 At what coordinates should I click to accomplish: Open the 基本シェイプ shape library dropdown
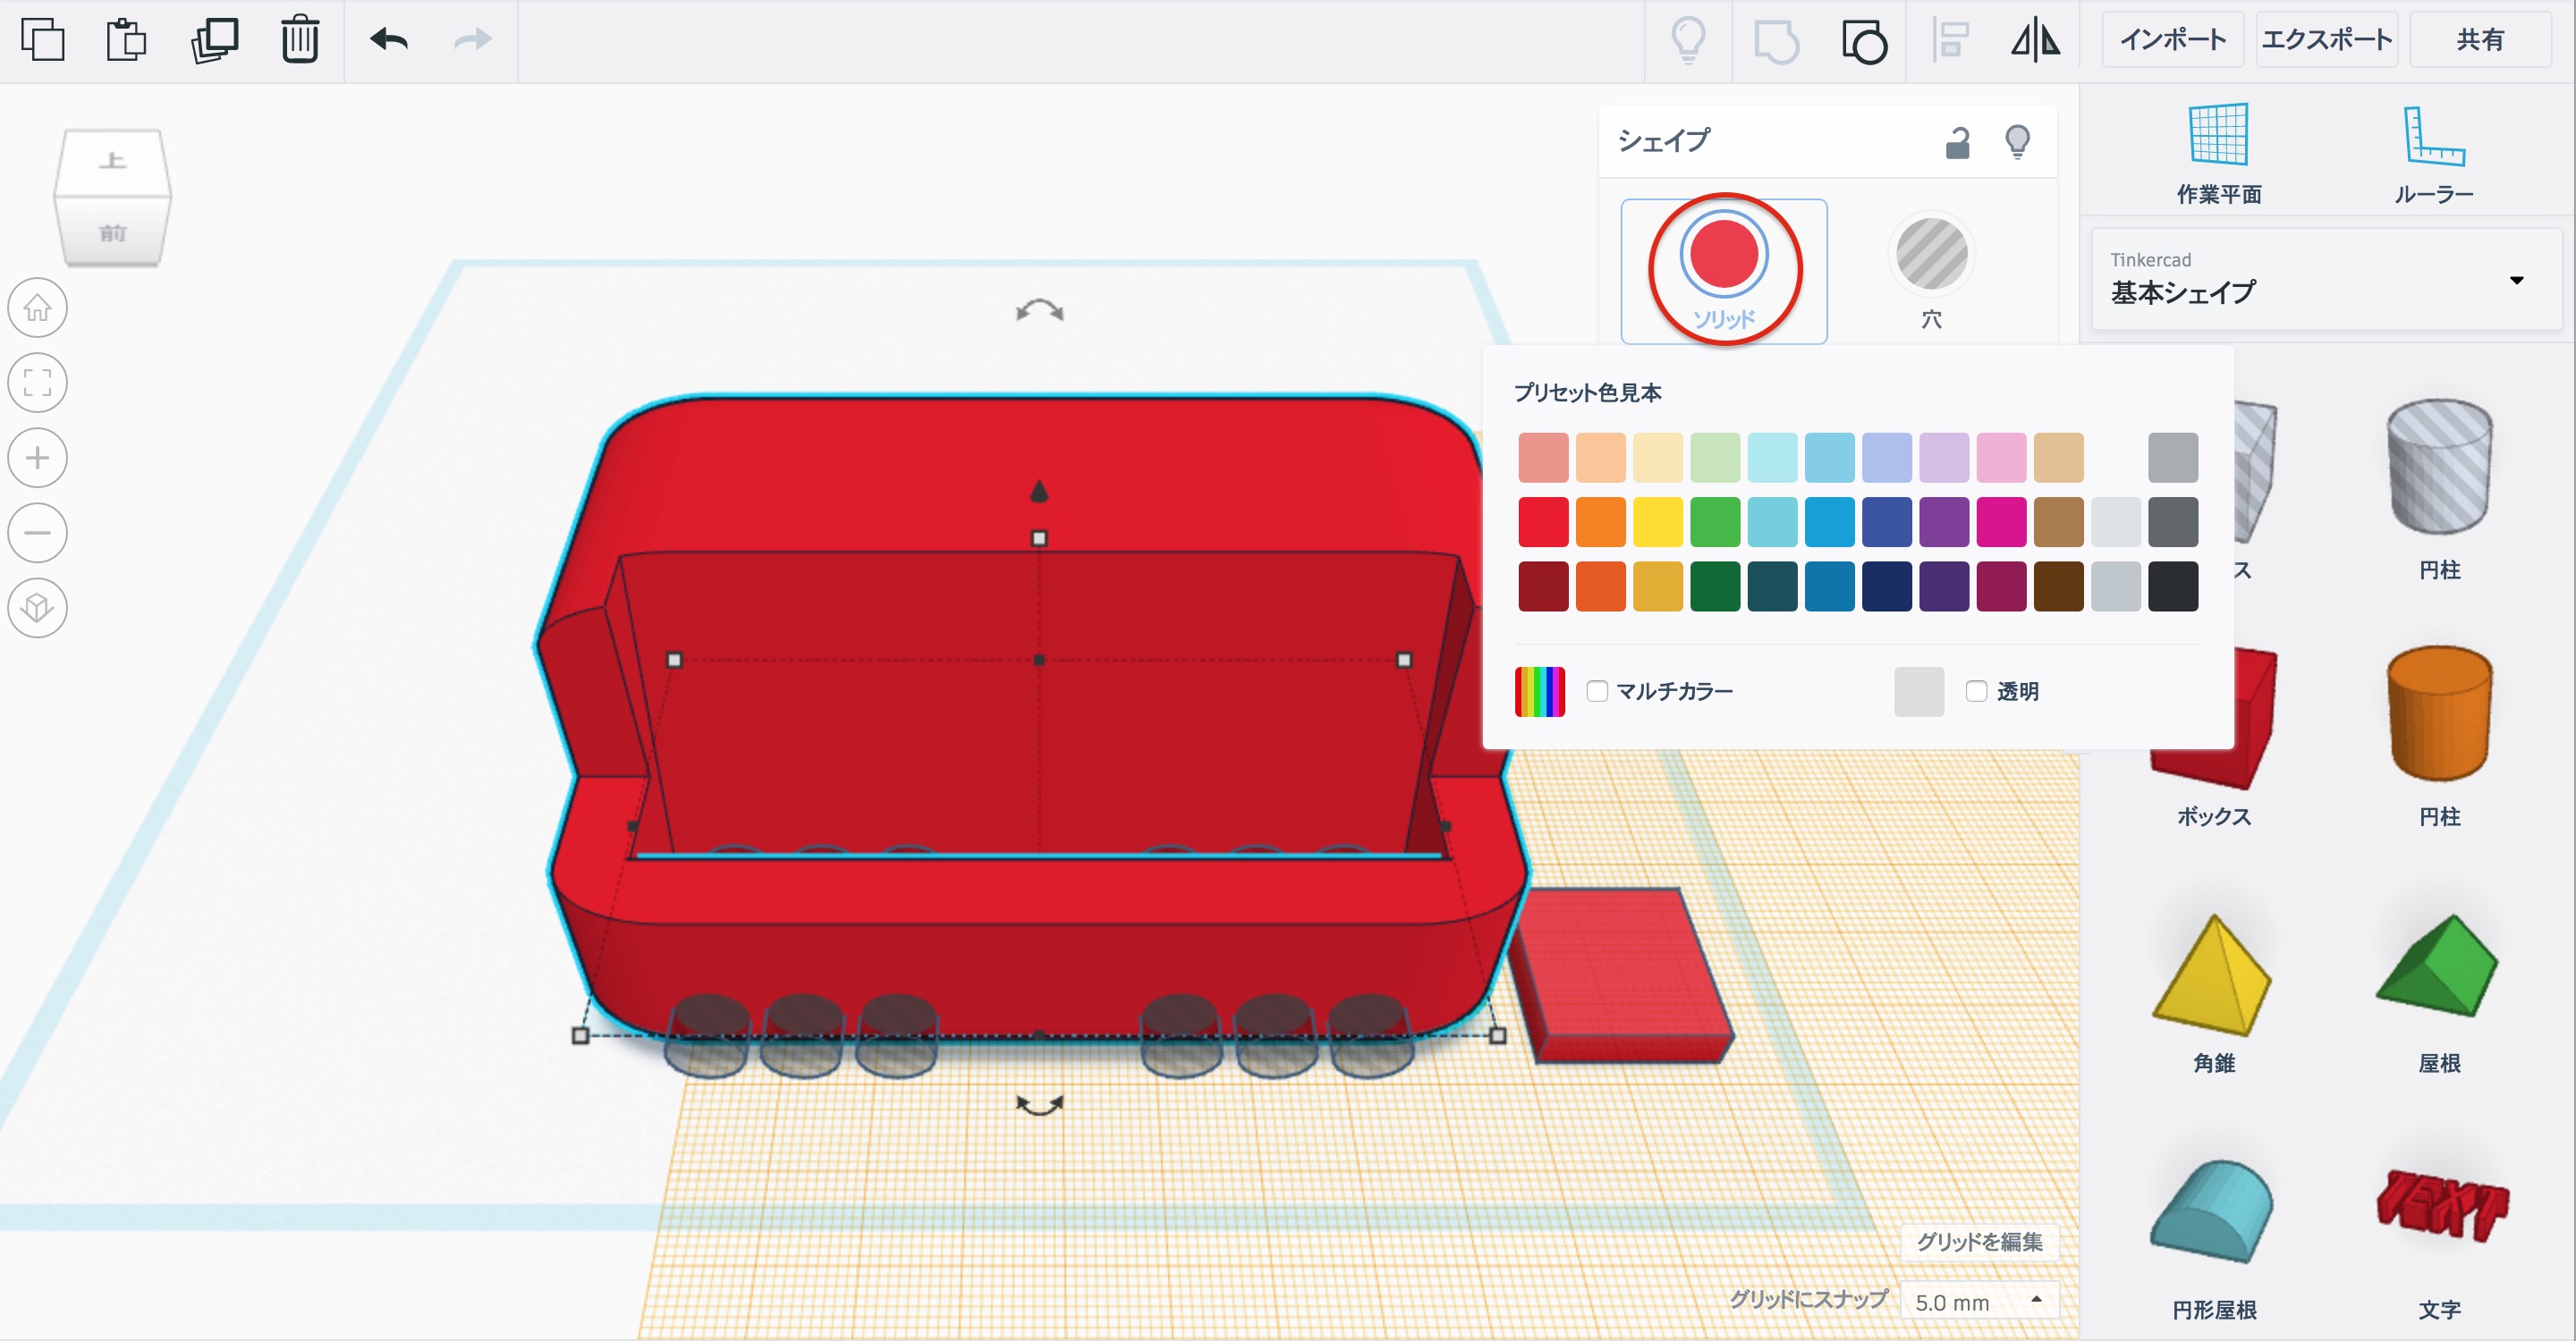(2326, 280)
